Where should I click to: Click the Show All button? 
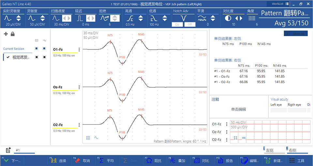pos(296,33)
